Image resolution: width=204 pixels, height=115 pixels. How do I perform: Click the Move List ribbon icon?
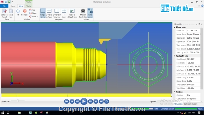11,13
